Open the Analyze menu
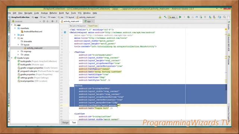Image resolution: width=239 pixels, height=134 pixels. click(44, 13)
